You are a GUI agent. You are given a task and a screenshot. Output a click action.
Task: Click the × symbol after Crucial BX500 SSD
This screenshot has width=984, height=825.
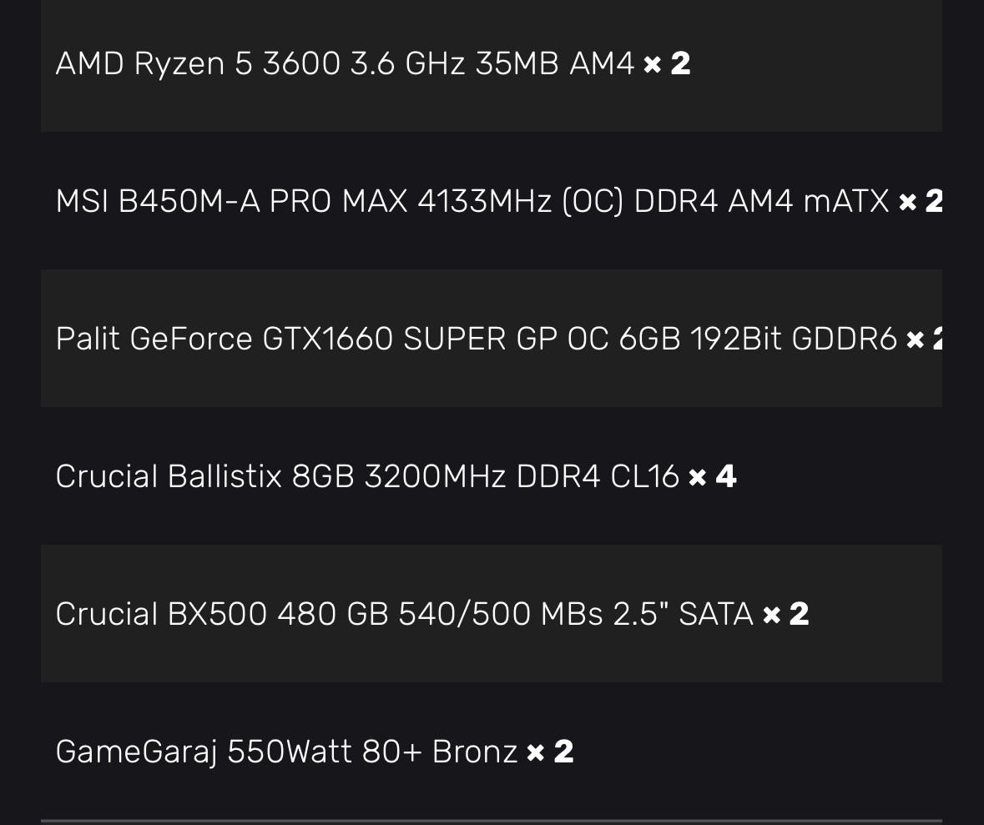[x=771, y=615]
